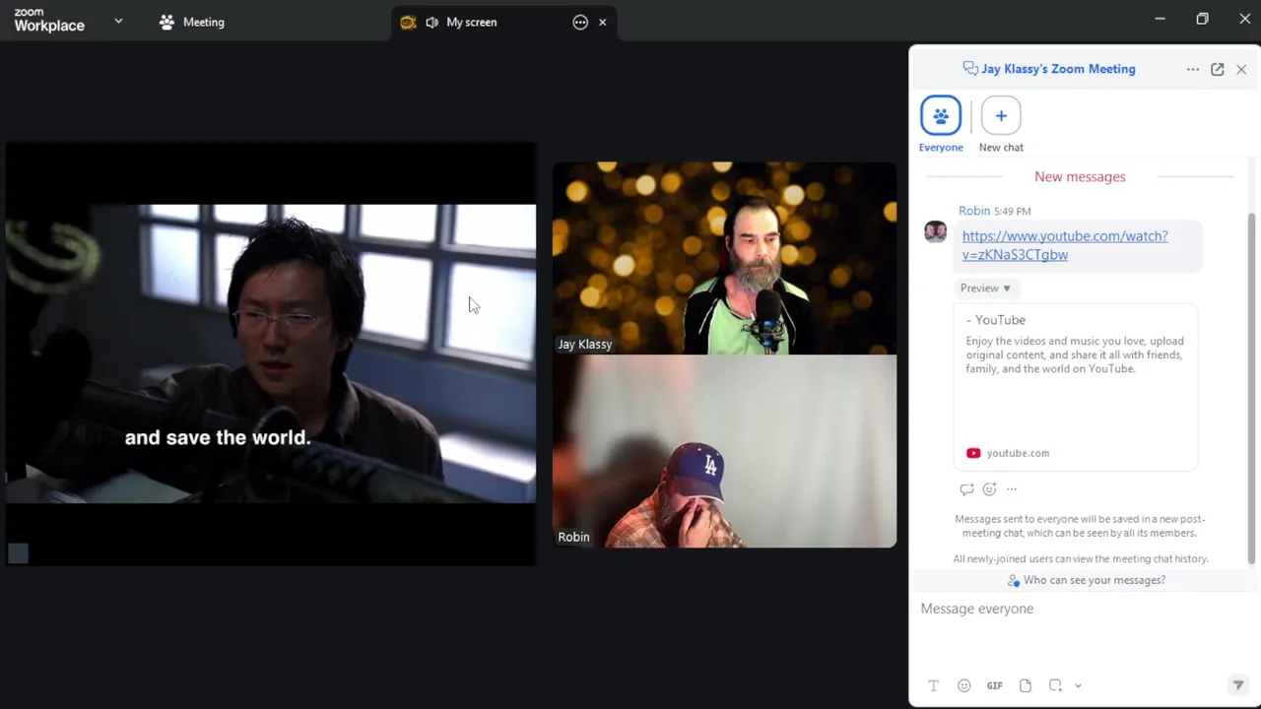Open the emoji picker in chat composer
Image resolution: width=1261 pixels, height=709 pixels.
(963, 685)
